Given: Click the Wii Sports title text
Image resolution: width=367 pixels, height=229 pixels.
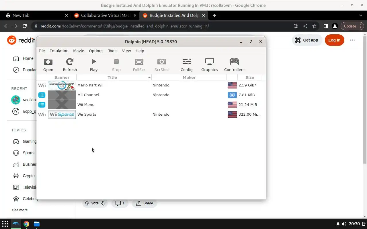Looking at the screenshot, I should tap(87, 114).
